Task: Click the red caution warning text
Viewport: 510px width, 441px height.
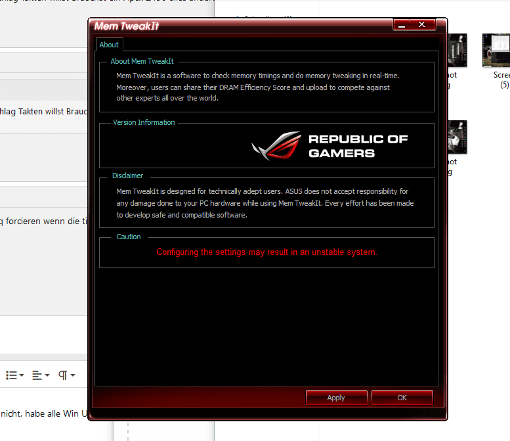Action: coord(266,252)
